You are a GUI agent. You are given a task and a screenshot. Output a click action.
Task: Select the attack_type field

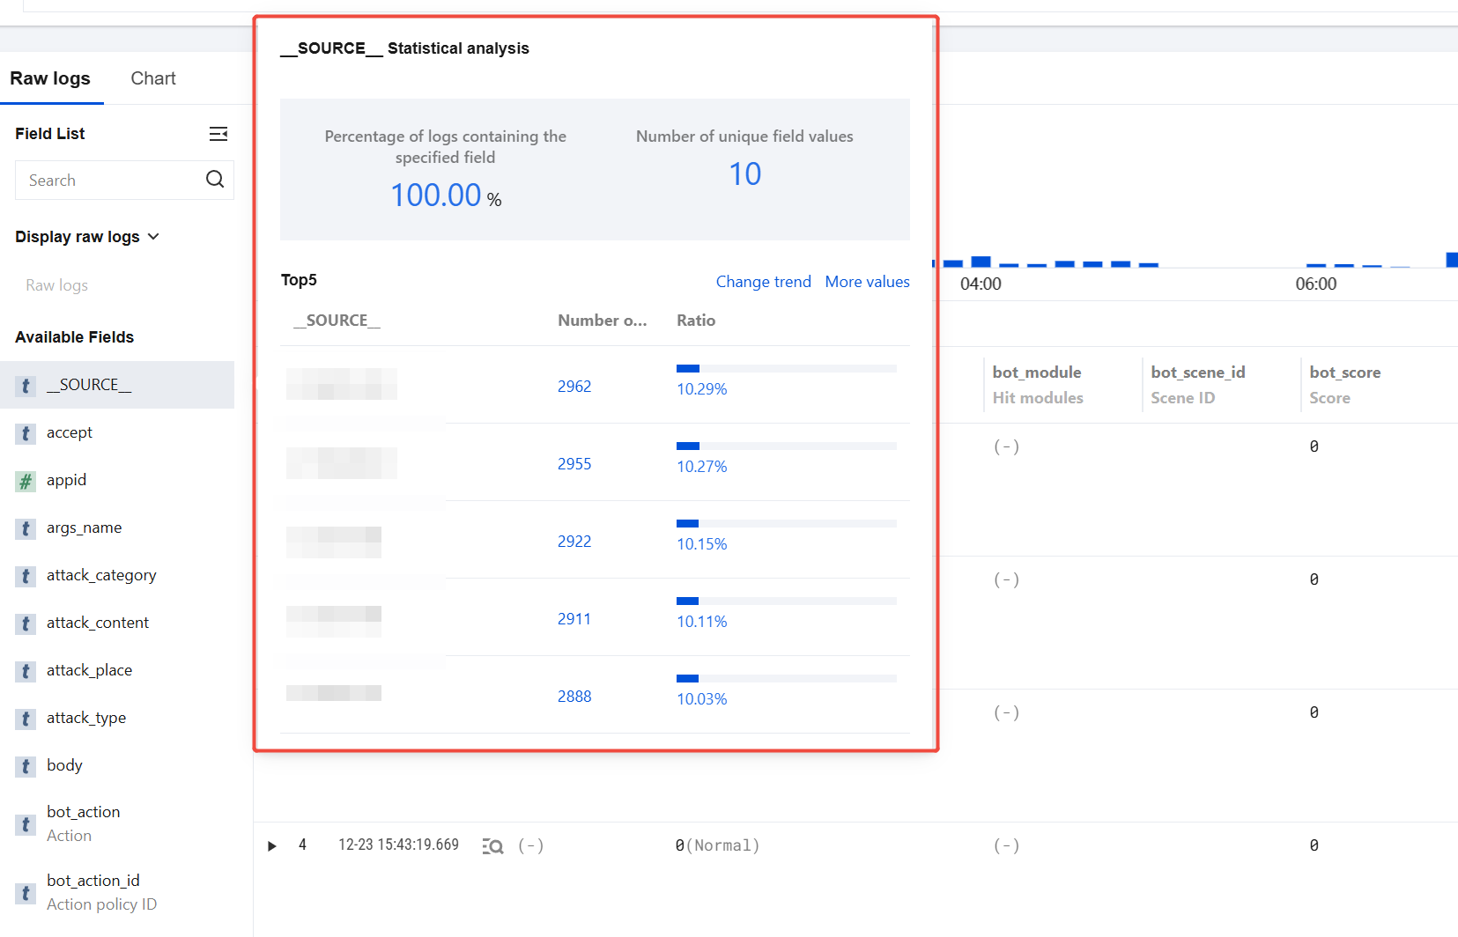point(86,718)
